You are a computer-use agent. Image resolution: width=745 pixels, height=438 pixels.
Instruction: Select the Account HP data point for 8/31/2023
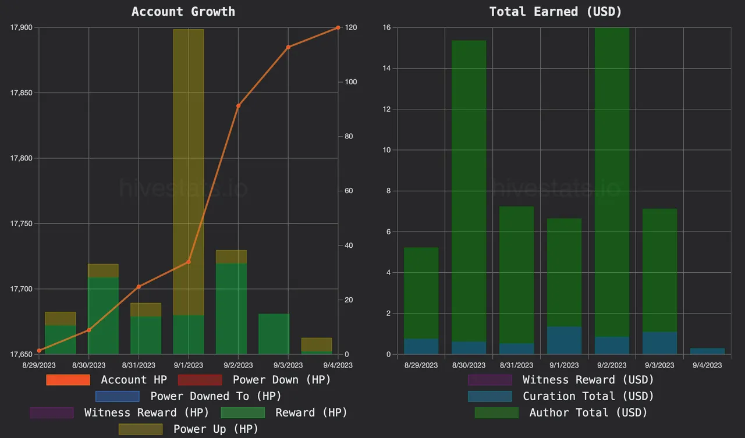coord(139,287)
